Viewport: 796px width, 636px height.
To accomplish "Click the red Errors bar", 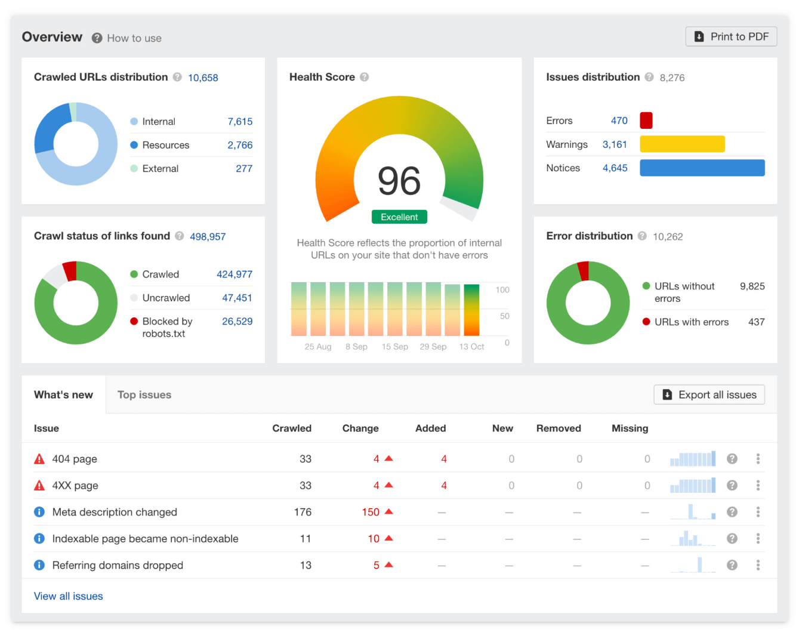I will (x=646, y=121).
